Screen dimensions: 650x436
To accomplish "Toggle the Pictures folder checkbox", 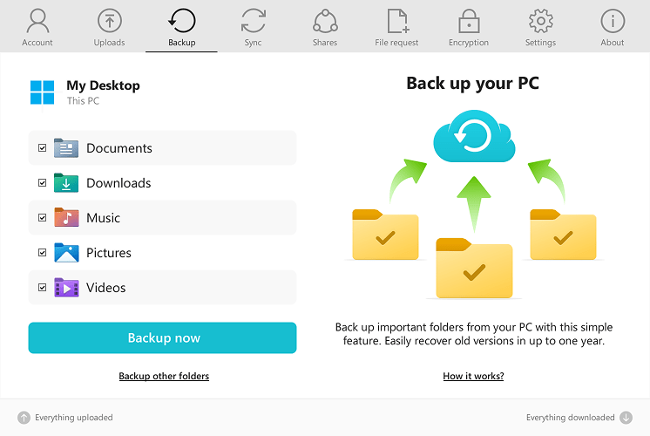I will pos(42,253).
